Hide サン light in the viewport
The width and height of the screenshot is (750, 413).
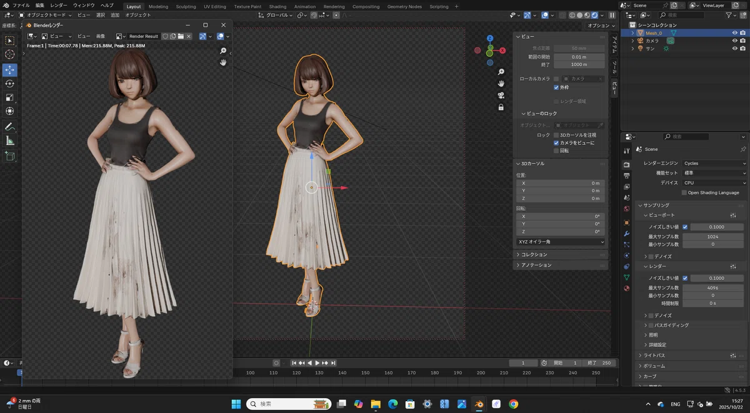pos(735,49)
